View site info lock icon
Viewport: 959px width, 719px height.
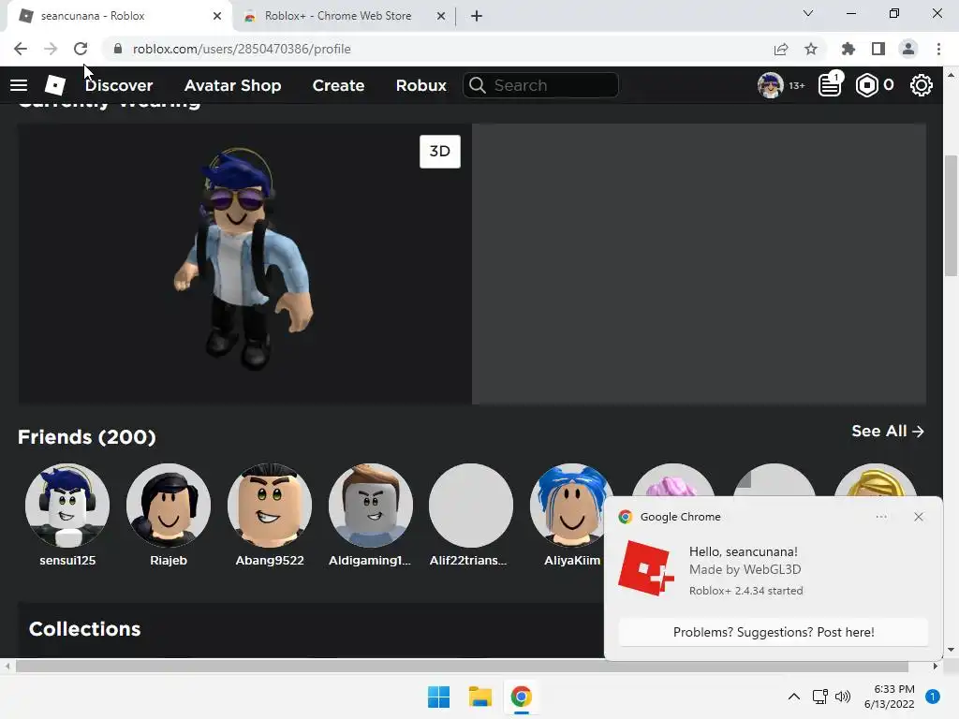(x=118, y=49)
